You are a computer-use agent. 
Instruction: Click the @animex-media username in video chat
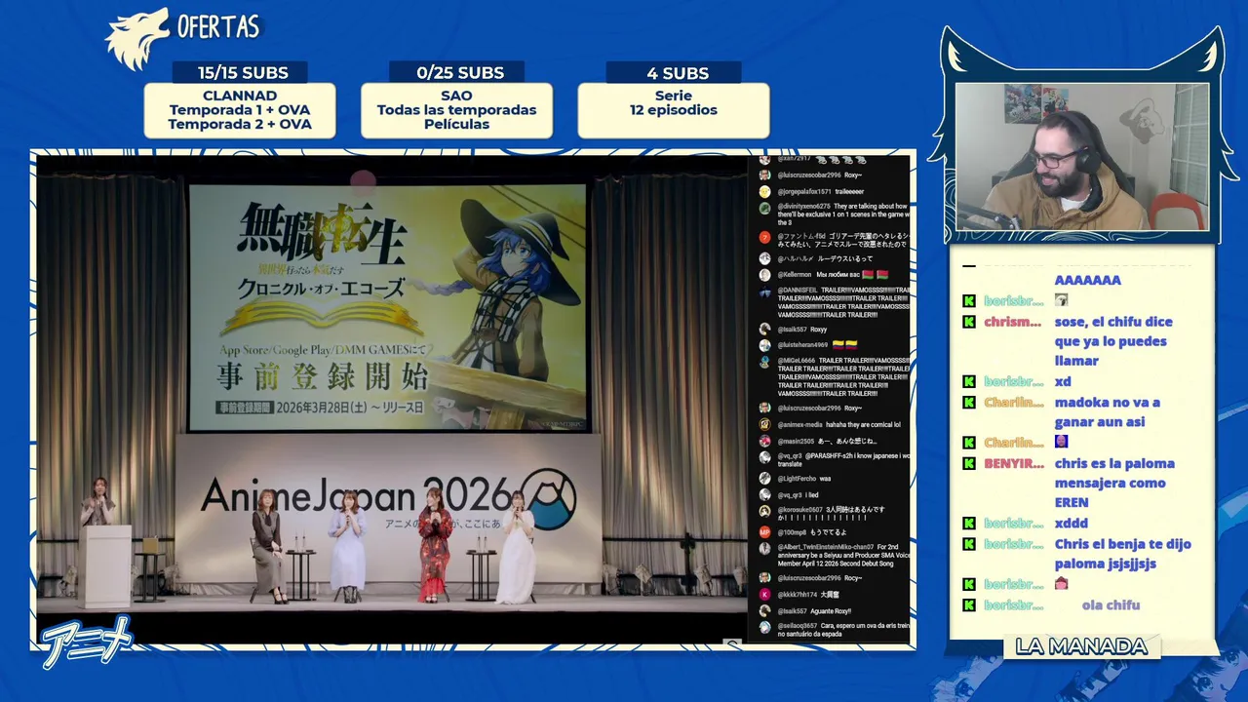coord(800,425)
